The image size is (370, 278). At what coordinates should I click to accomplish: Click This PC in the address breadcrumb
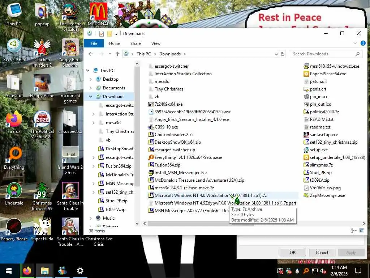pos(143,54)
